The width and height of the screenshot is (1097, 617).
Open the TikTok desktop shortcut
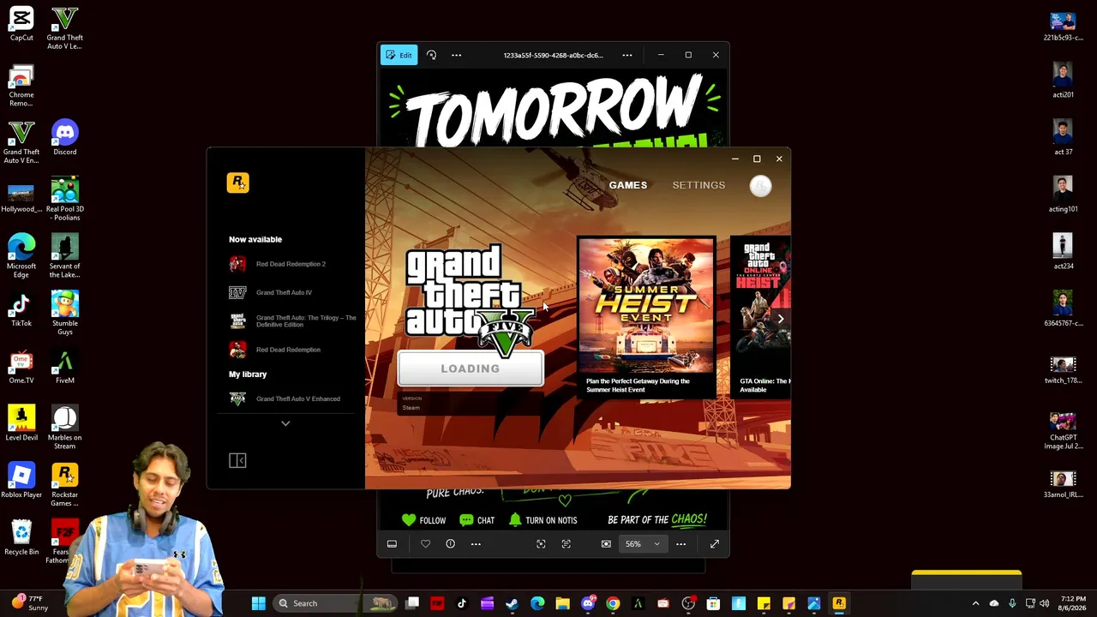21,309
